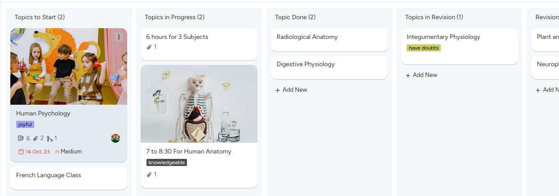Screen dimensions: 559x196
Task: Click assignee avatar on Human Psychology card
Action: (115, 138)
